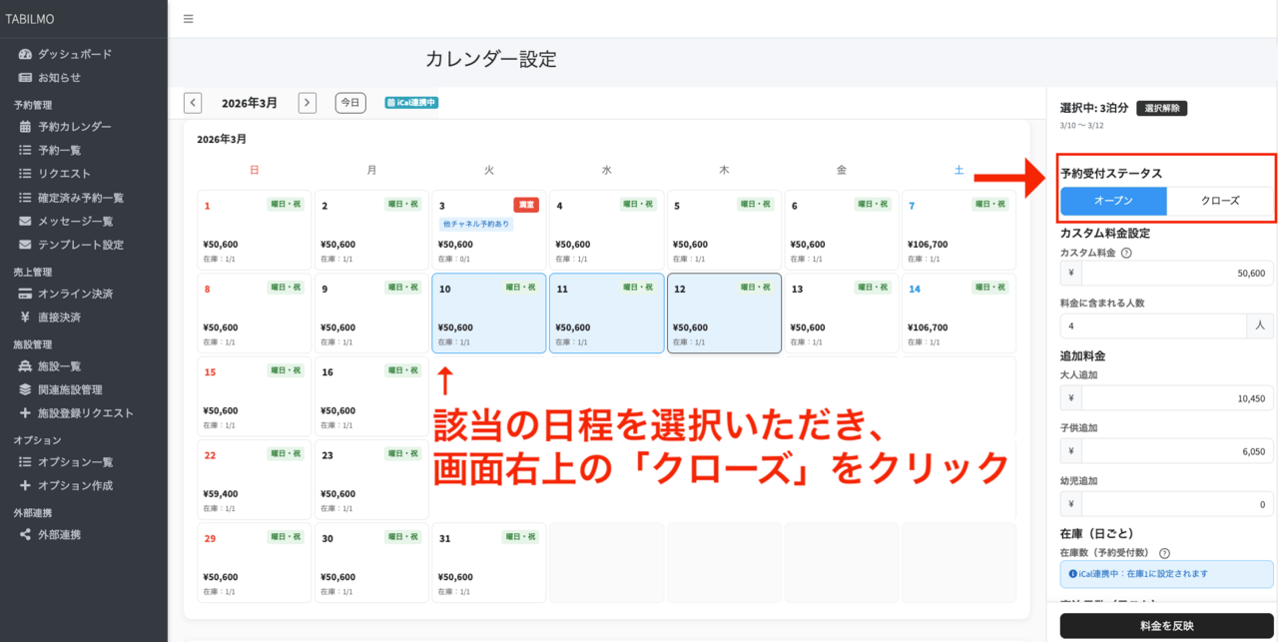Go to previous month with left chevron

tap(193, 103)
